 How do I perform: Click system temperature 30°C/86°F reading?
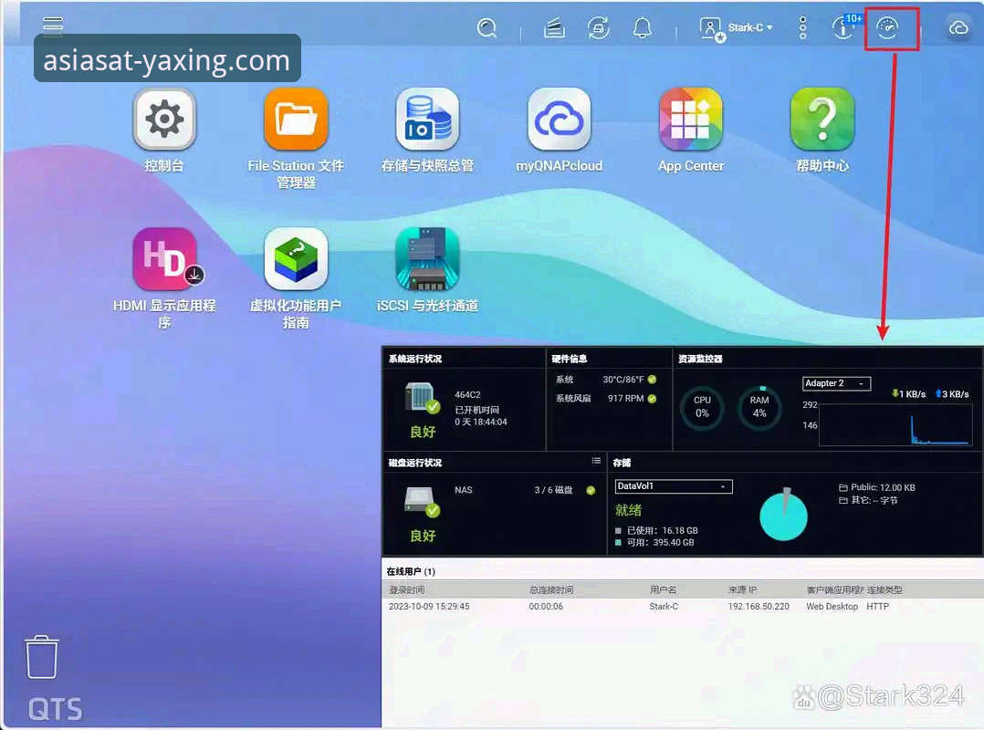tap(623, 380)
